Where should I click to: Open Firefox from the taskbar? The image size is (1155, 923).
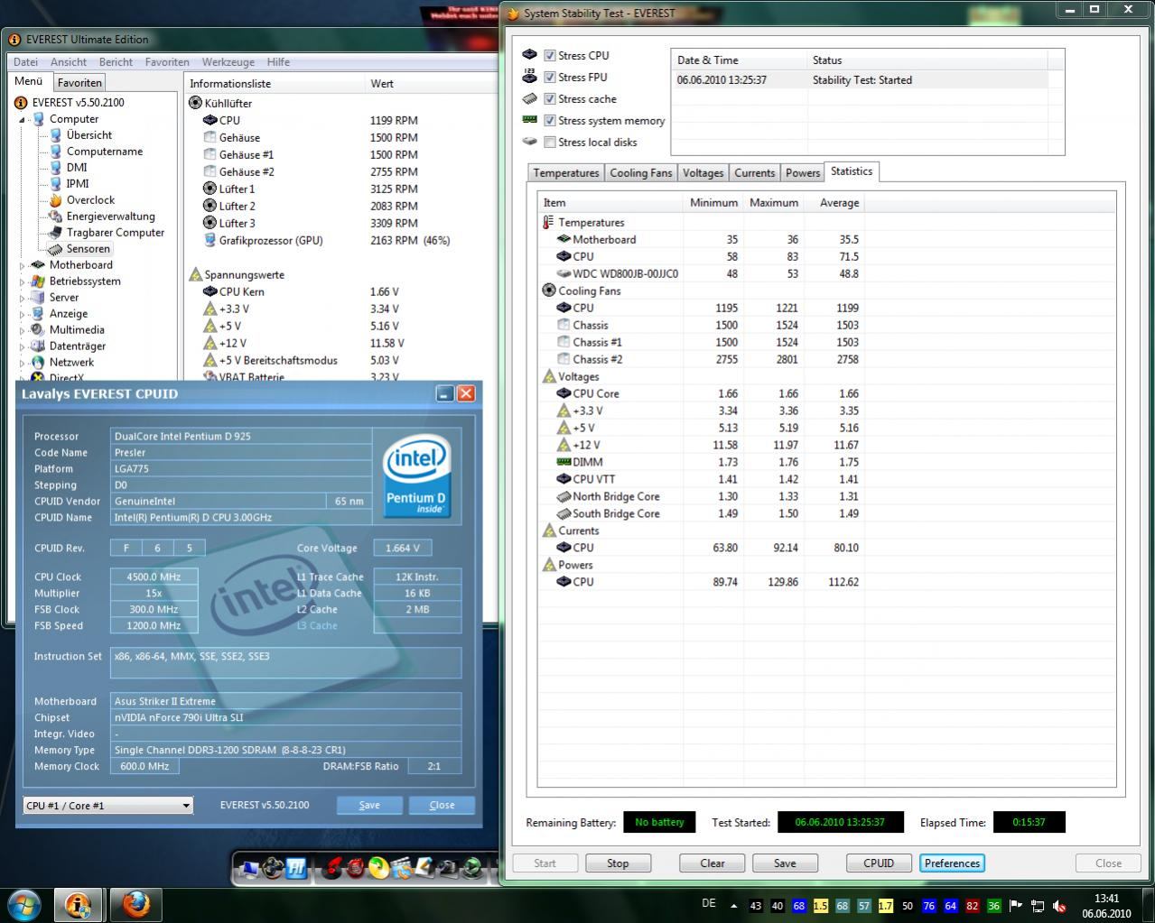click(x=135, y=904)
